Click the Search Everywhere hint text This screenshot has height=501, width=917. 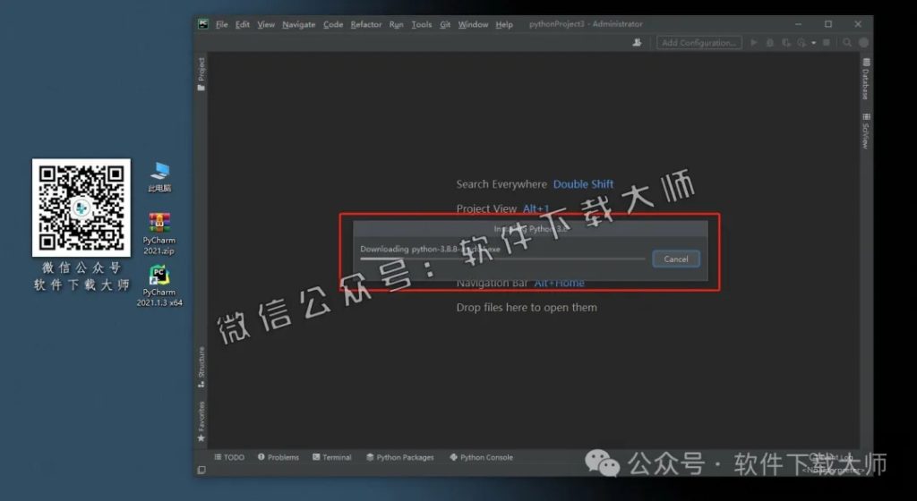pos(501,184)
